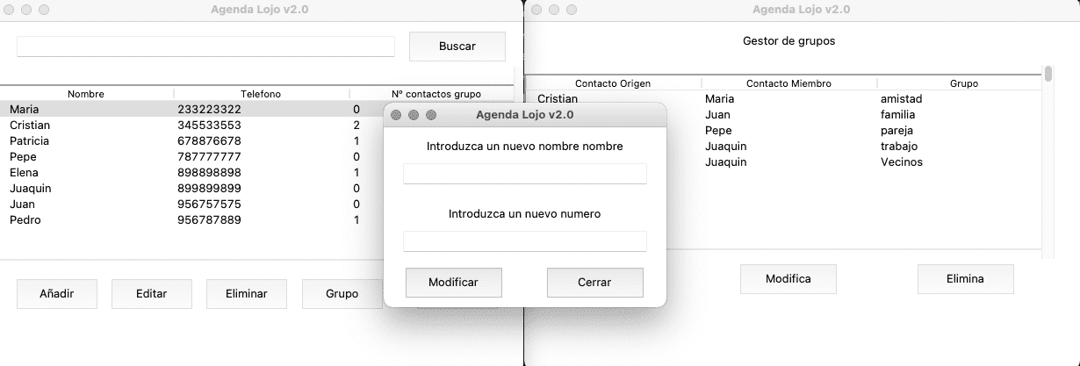
Task: Click the Buscar search button
Action: point(457,47)
